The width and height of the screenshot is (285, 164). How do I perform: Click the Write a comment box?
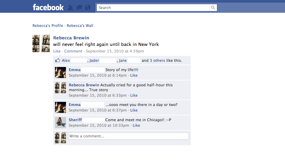pyautogui.click(x=129, y=136)
